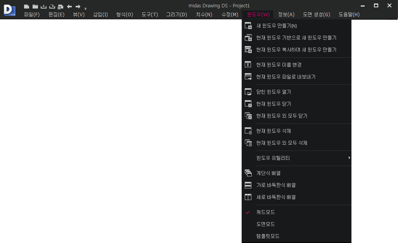Click the 현재 윈도우 이름 변경 icon
The width and height of the screenshot is (398, 243).
248,65
